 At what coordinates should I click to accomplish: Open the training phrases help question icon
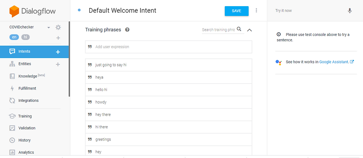(x=127, y=30)
